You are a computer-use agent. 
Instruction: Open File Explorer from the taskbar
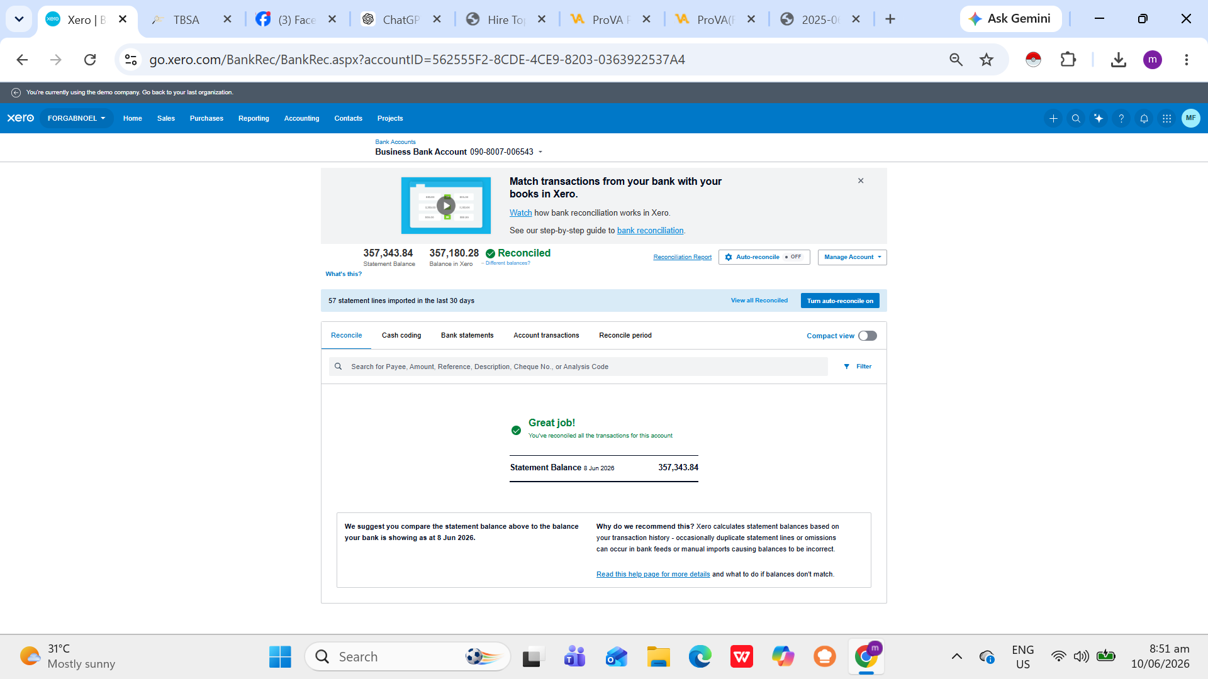659,657
